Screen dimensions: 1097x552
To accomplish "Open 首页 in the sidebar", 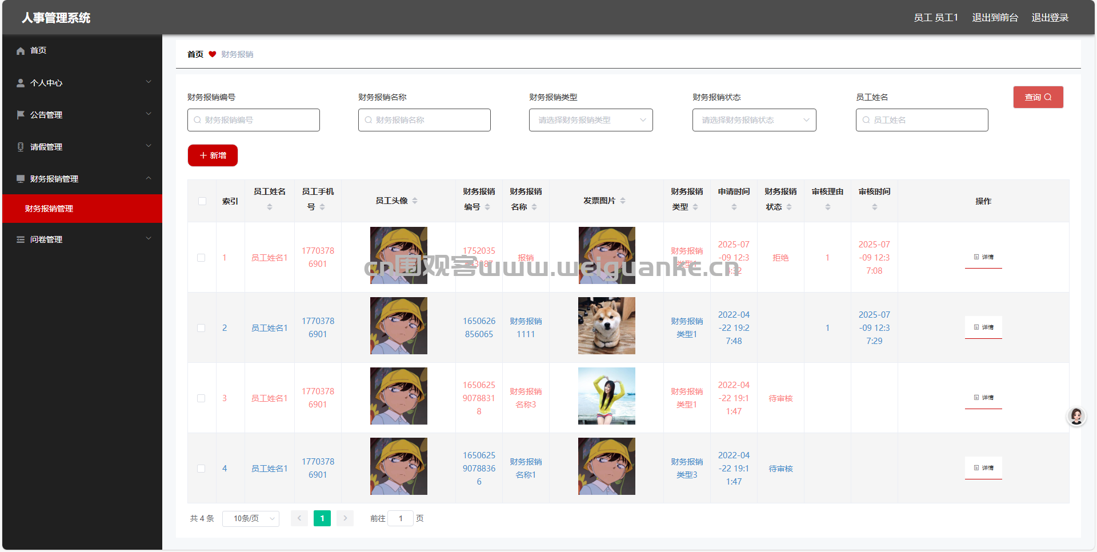I will 82,51.
